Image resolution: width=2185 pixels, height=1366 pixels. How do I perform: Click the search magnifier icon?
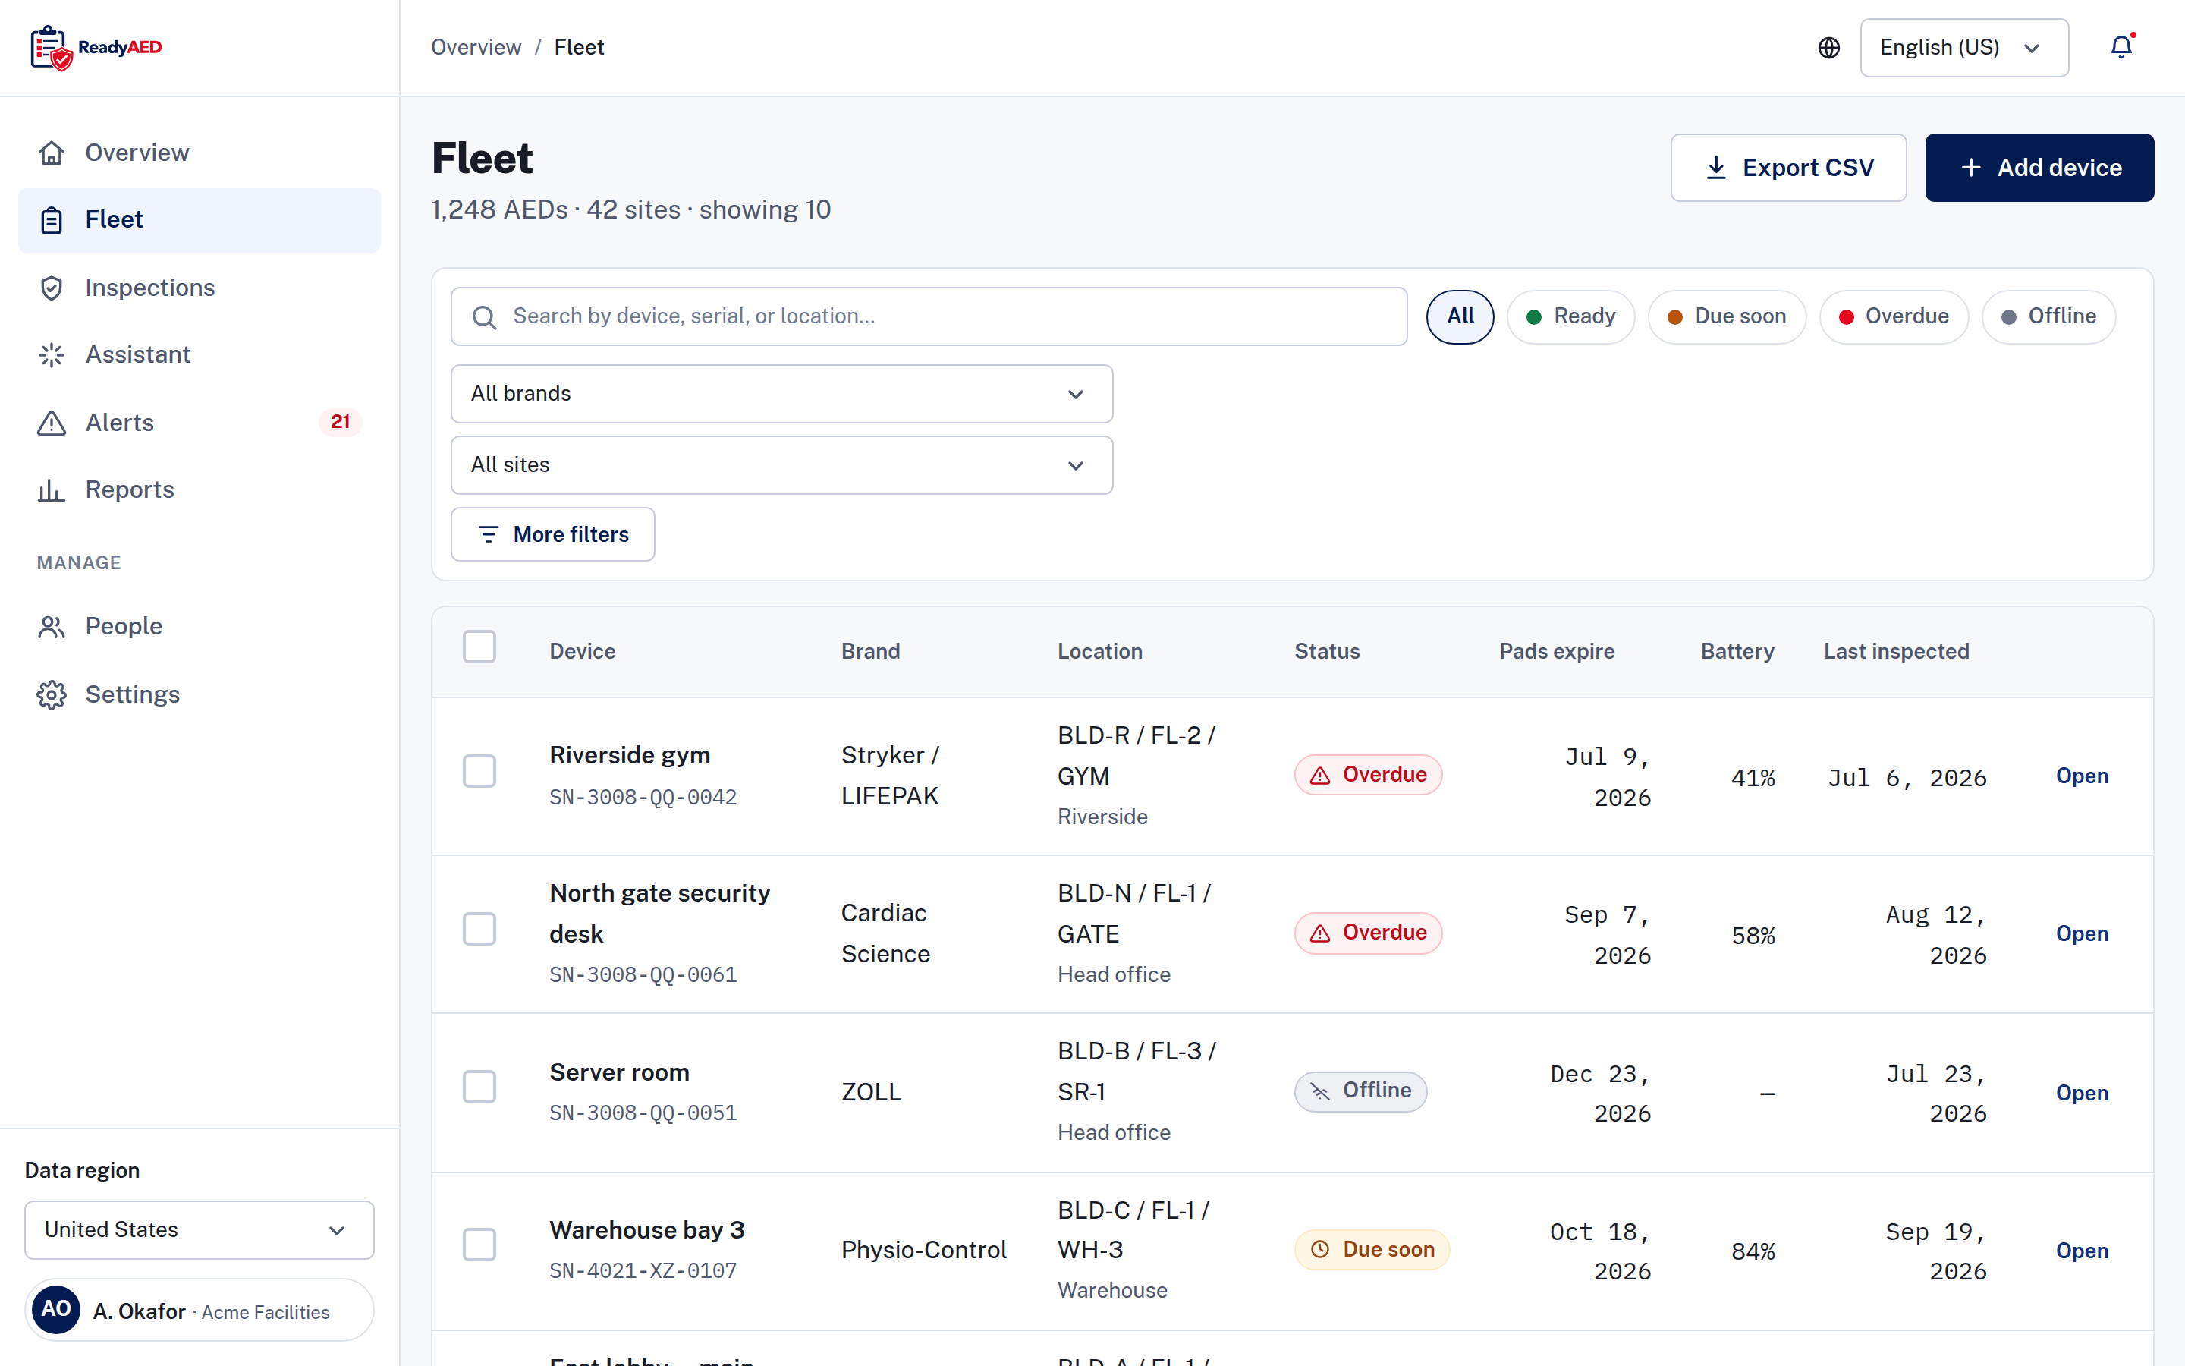tap(484, 317)
